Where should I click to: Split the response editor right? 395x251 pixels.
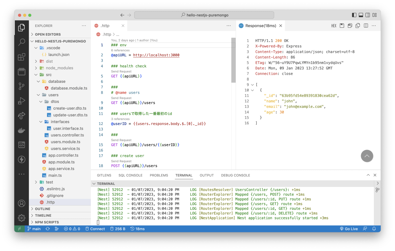pyautogui.click(x=366, y=26)
